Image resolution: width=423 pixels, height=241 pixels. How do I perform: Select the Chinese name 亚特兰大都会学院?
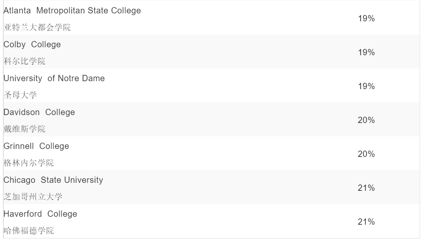(x=37, y=28)
